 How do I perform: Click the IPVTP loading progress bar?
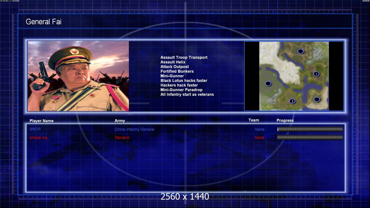[x=310, y=129]
